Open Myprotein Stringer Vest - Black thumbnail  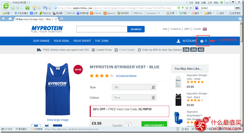pos(178,100)
